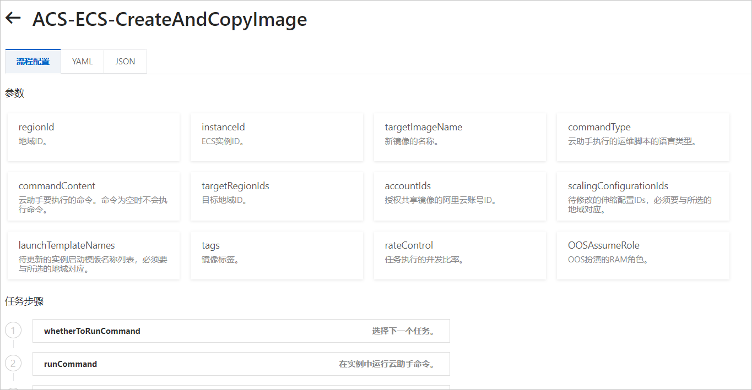
Task: Click the description ECS实例ID。
Action: [223, 141]
